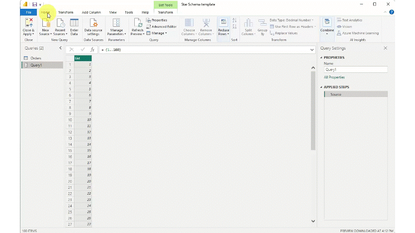Screen dimensions: 415x233
Task: Click the save icon in title bar
Action: [35, 4]
